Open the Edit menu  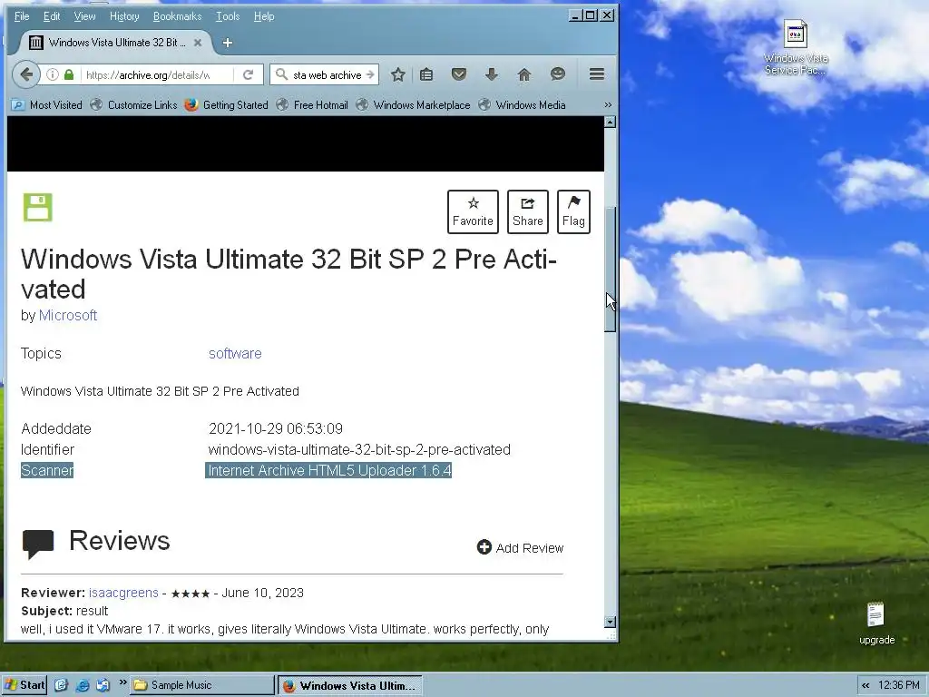click(52, 16)
